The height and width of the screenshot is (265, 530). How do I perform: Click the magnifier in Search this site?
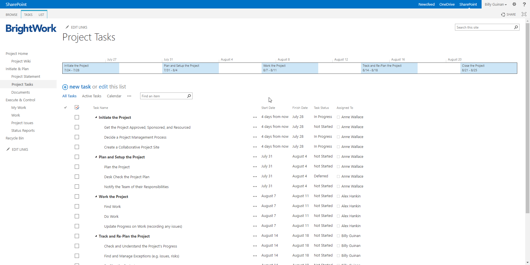click(x=516, y=27)
